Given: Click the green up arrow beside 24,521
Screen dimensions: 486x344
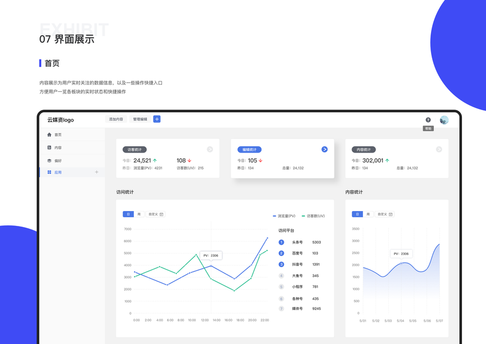Looking at the screenshot, I should click(155, 161).
